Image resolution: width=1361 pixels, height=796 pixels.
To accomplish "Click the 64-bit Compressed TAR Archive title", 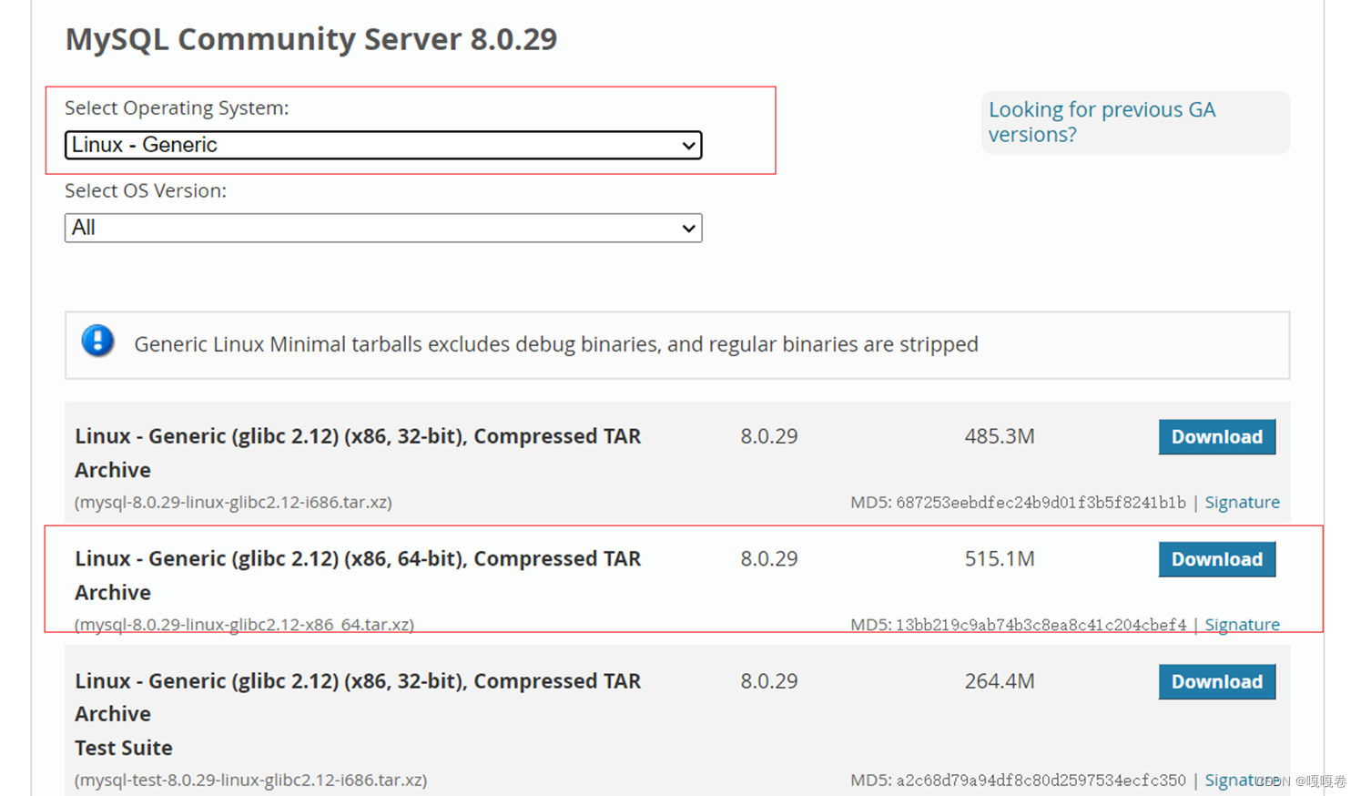I will [358, 576].
